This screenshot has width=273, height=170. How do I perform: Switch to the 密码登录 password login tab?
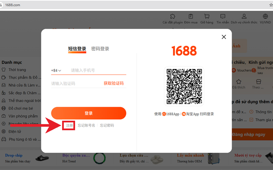pyautogui.click(x=100, y=49)
